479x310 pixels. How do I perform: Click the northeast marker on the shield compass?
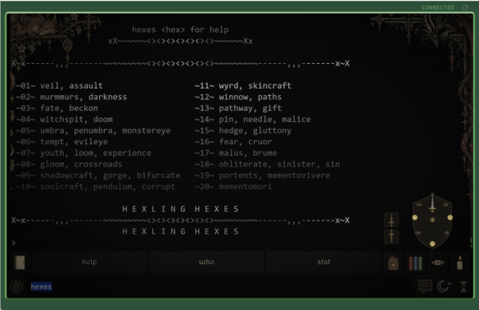(x=445, y=205)
